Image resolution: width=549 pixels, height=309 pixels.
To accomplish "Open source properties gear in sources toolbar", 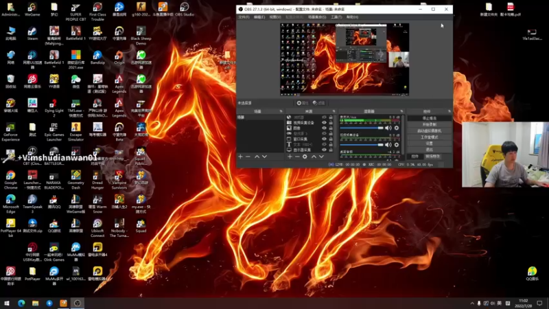I will 305,157.
